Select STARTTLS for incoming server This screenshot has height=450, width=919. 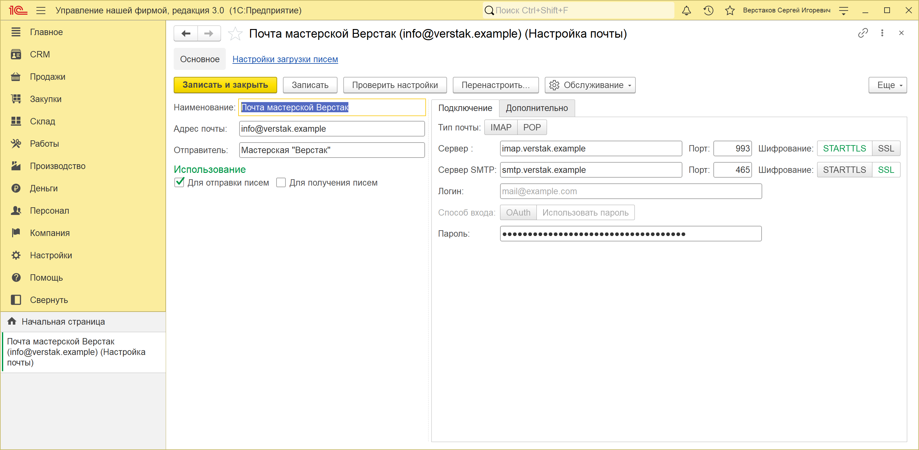[844, 149]
